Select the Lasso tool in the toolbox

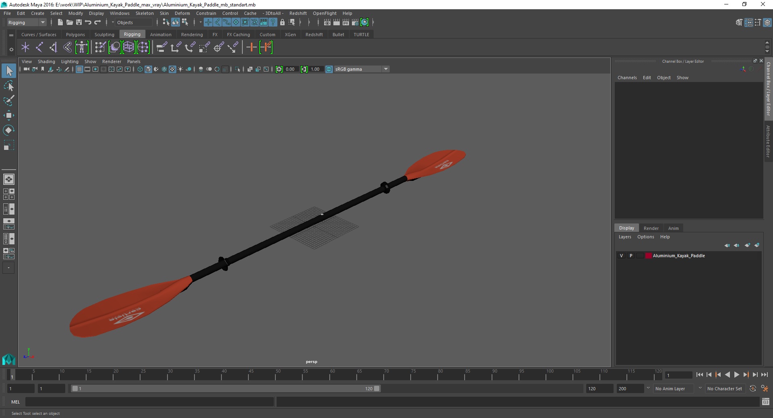pyautogui.click(x=9, y=86)
